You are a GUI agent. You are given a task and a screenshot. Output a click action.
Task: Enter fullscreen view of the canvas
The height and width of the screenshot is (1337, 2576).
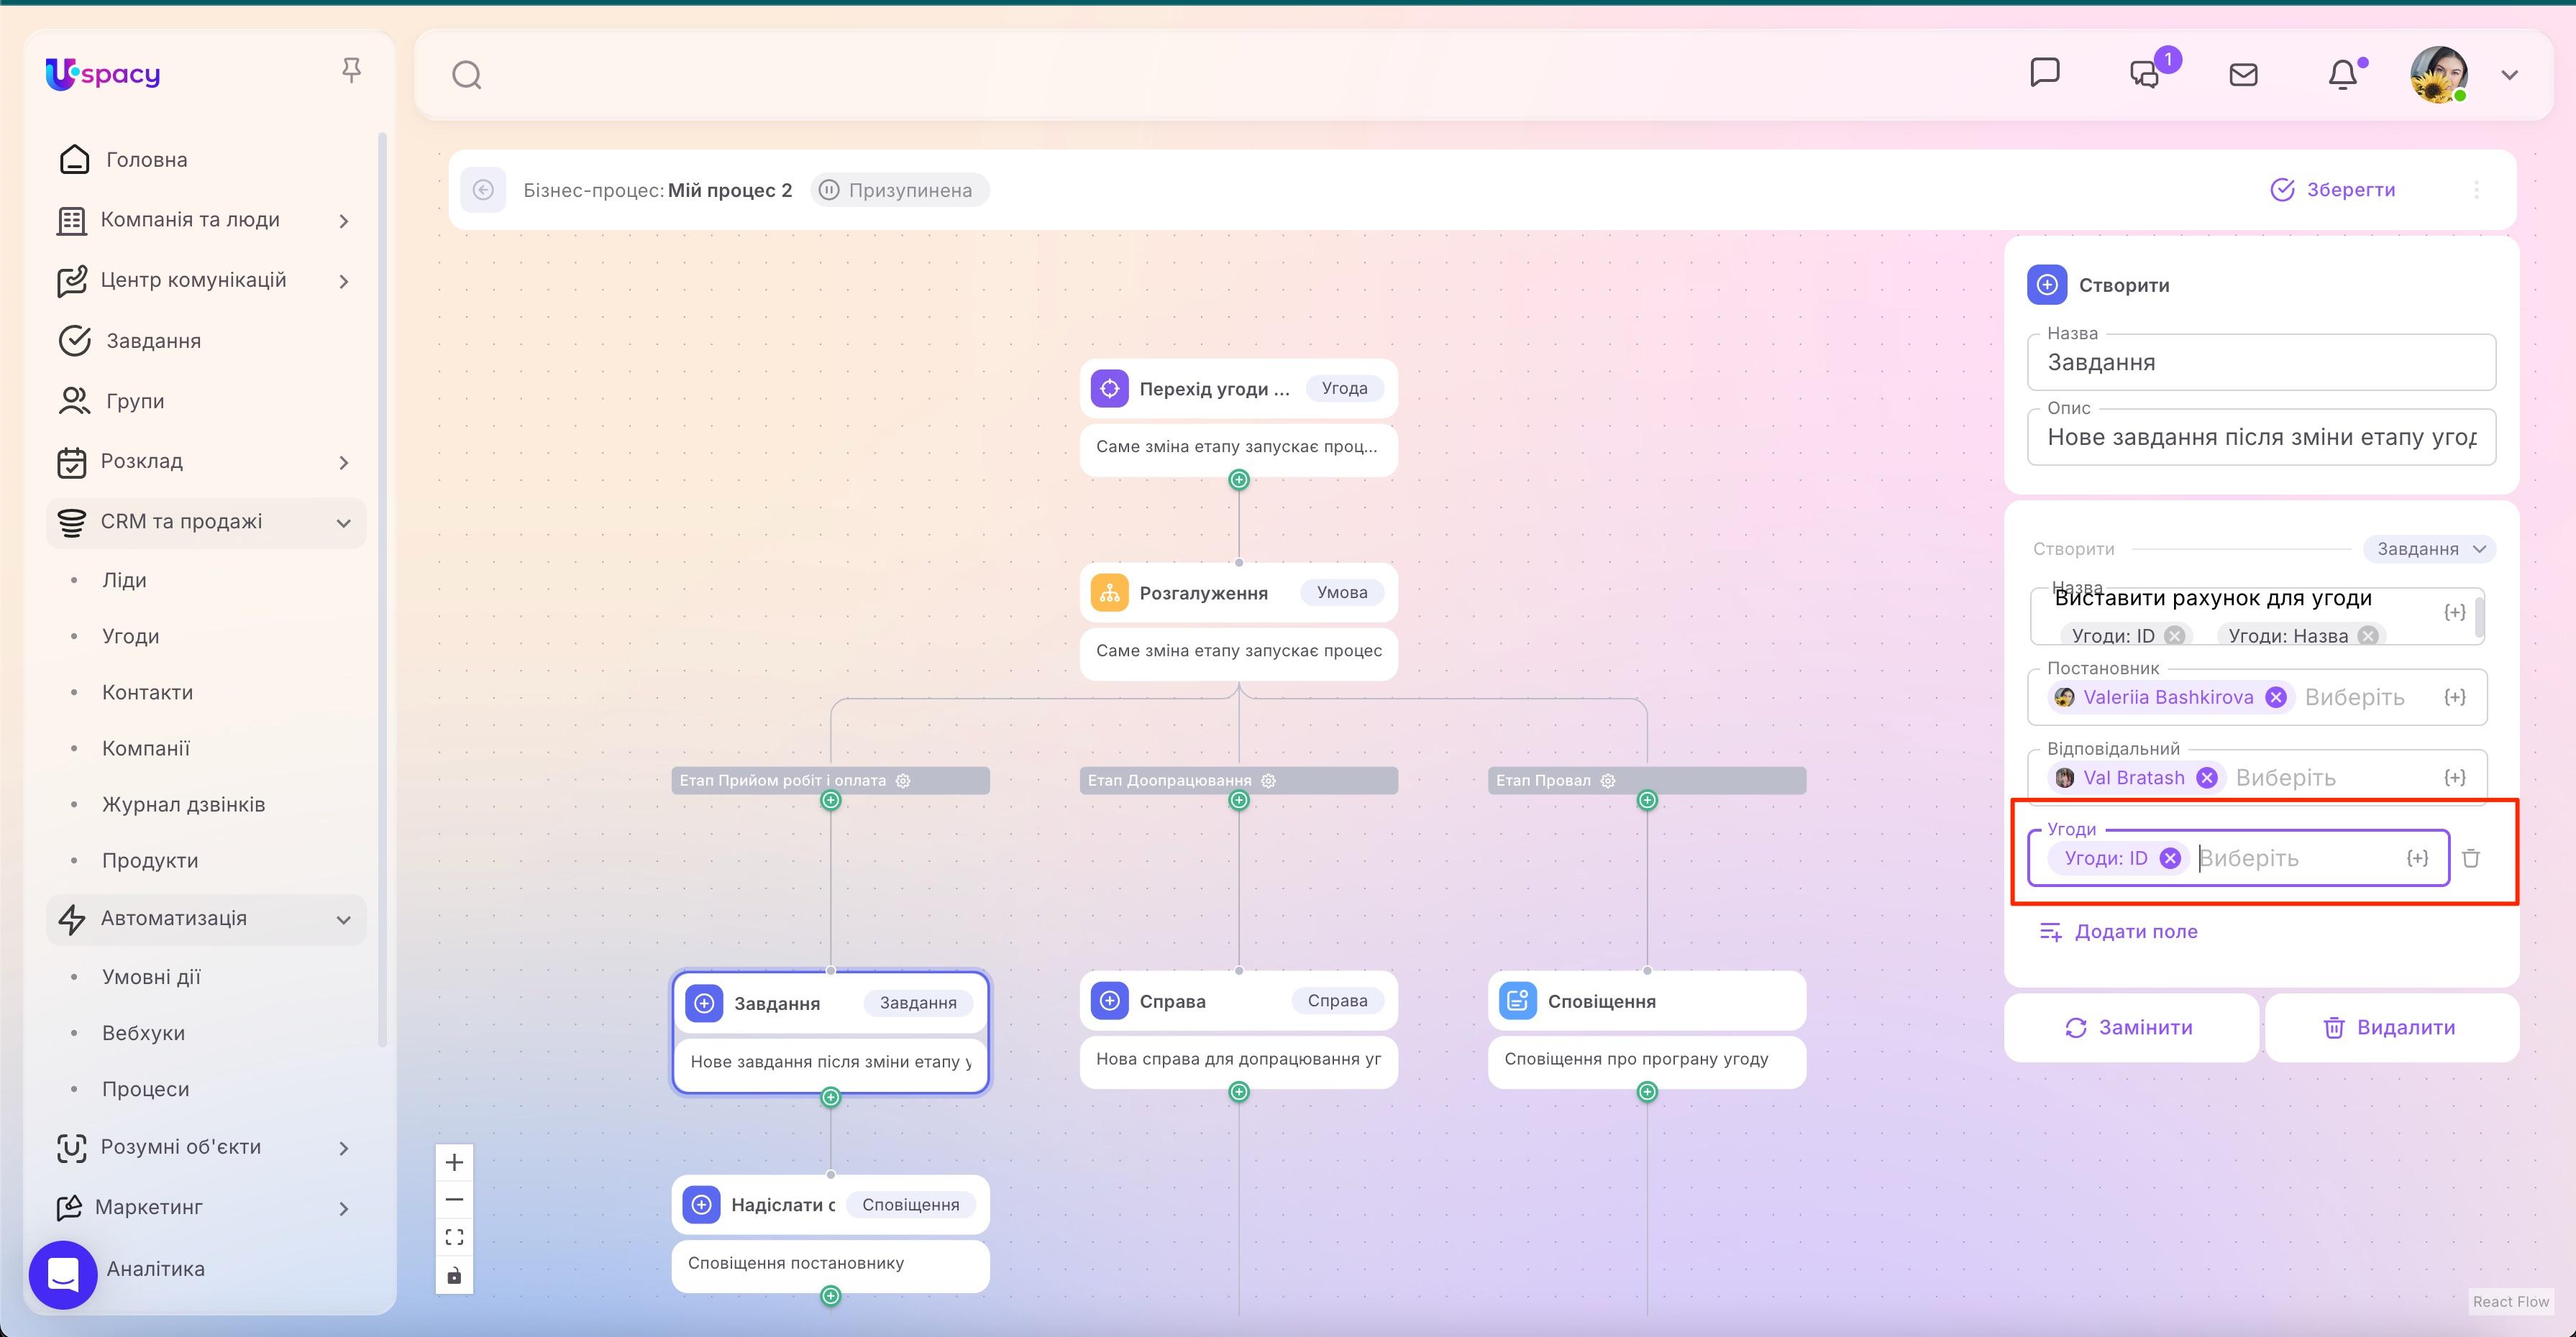pyautogui.click(x=454, y=1236)
